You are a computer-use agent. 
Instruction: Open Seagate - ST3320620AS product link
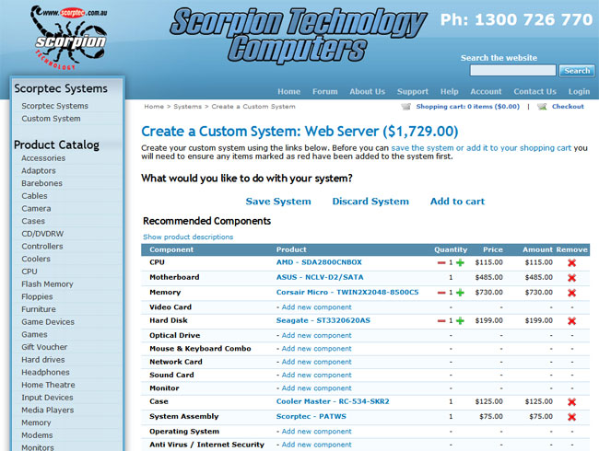[323, 320]
